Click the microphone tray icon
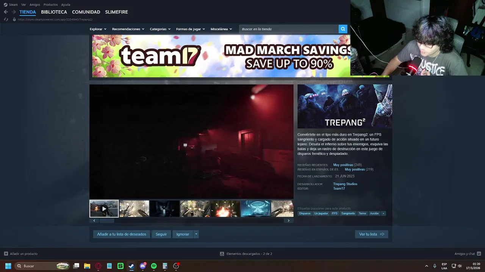This screenshot has width=485, height=272. point(435,266)
